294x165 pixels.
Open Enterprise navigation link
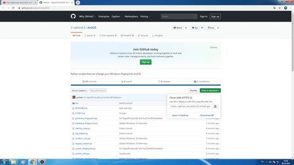104,16
